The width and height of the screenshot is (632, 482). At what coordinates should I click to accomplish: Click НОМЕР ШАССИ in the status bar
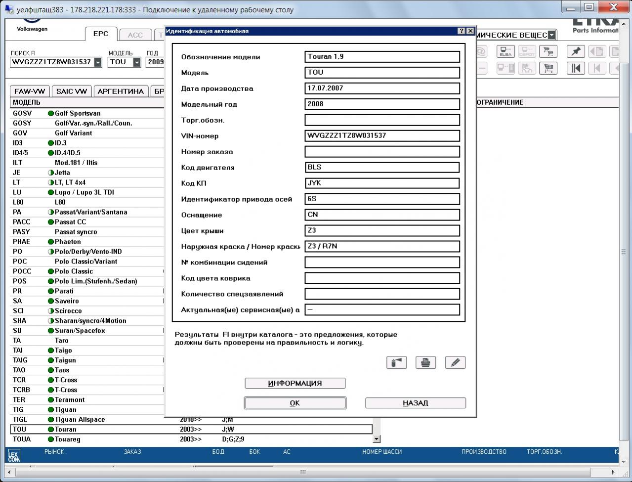click(x=382, y=452)
